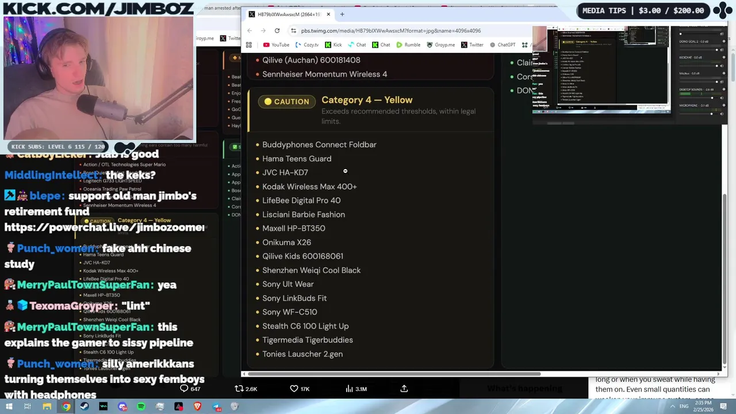Select the HB79bIXWwAwsxcM image tab
The image size is (736, 414).
289,14
